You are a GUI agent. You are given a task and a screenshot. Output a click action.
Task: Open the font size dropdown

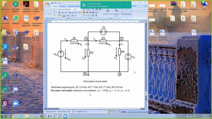coord(80,10)
